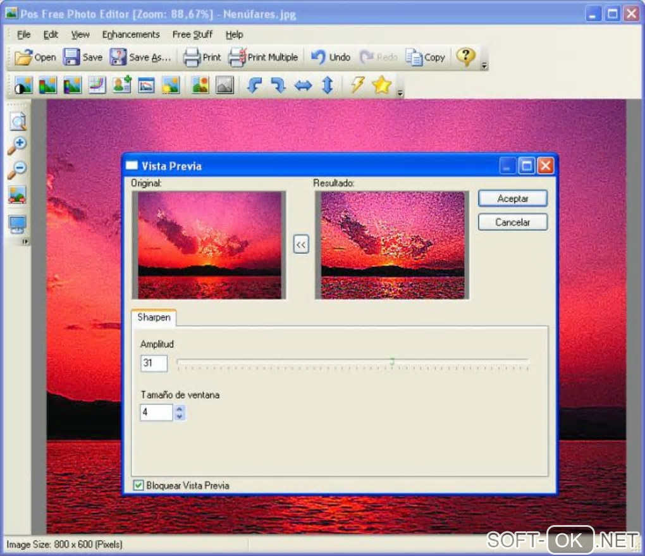Click the Image Size status bar text
645x556 pixels.
pos(64,545)
